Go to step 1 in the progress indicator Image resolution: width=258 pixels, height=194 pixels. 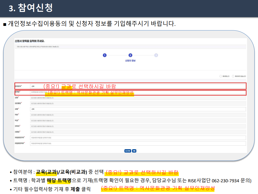(105, 55)
